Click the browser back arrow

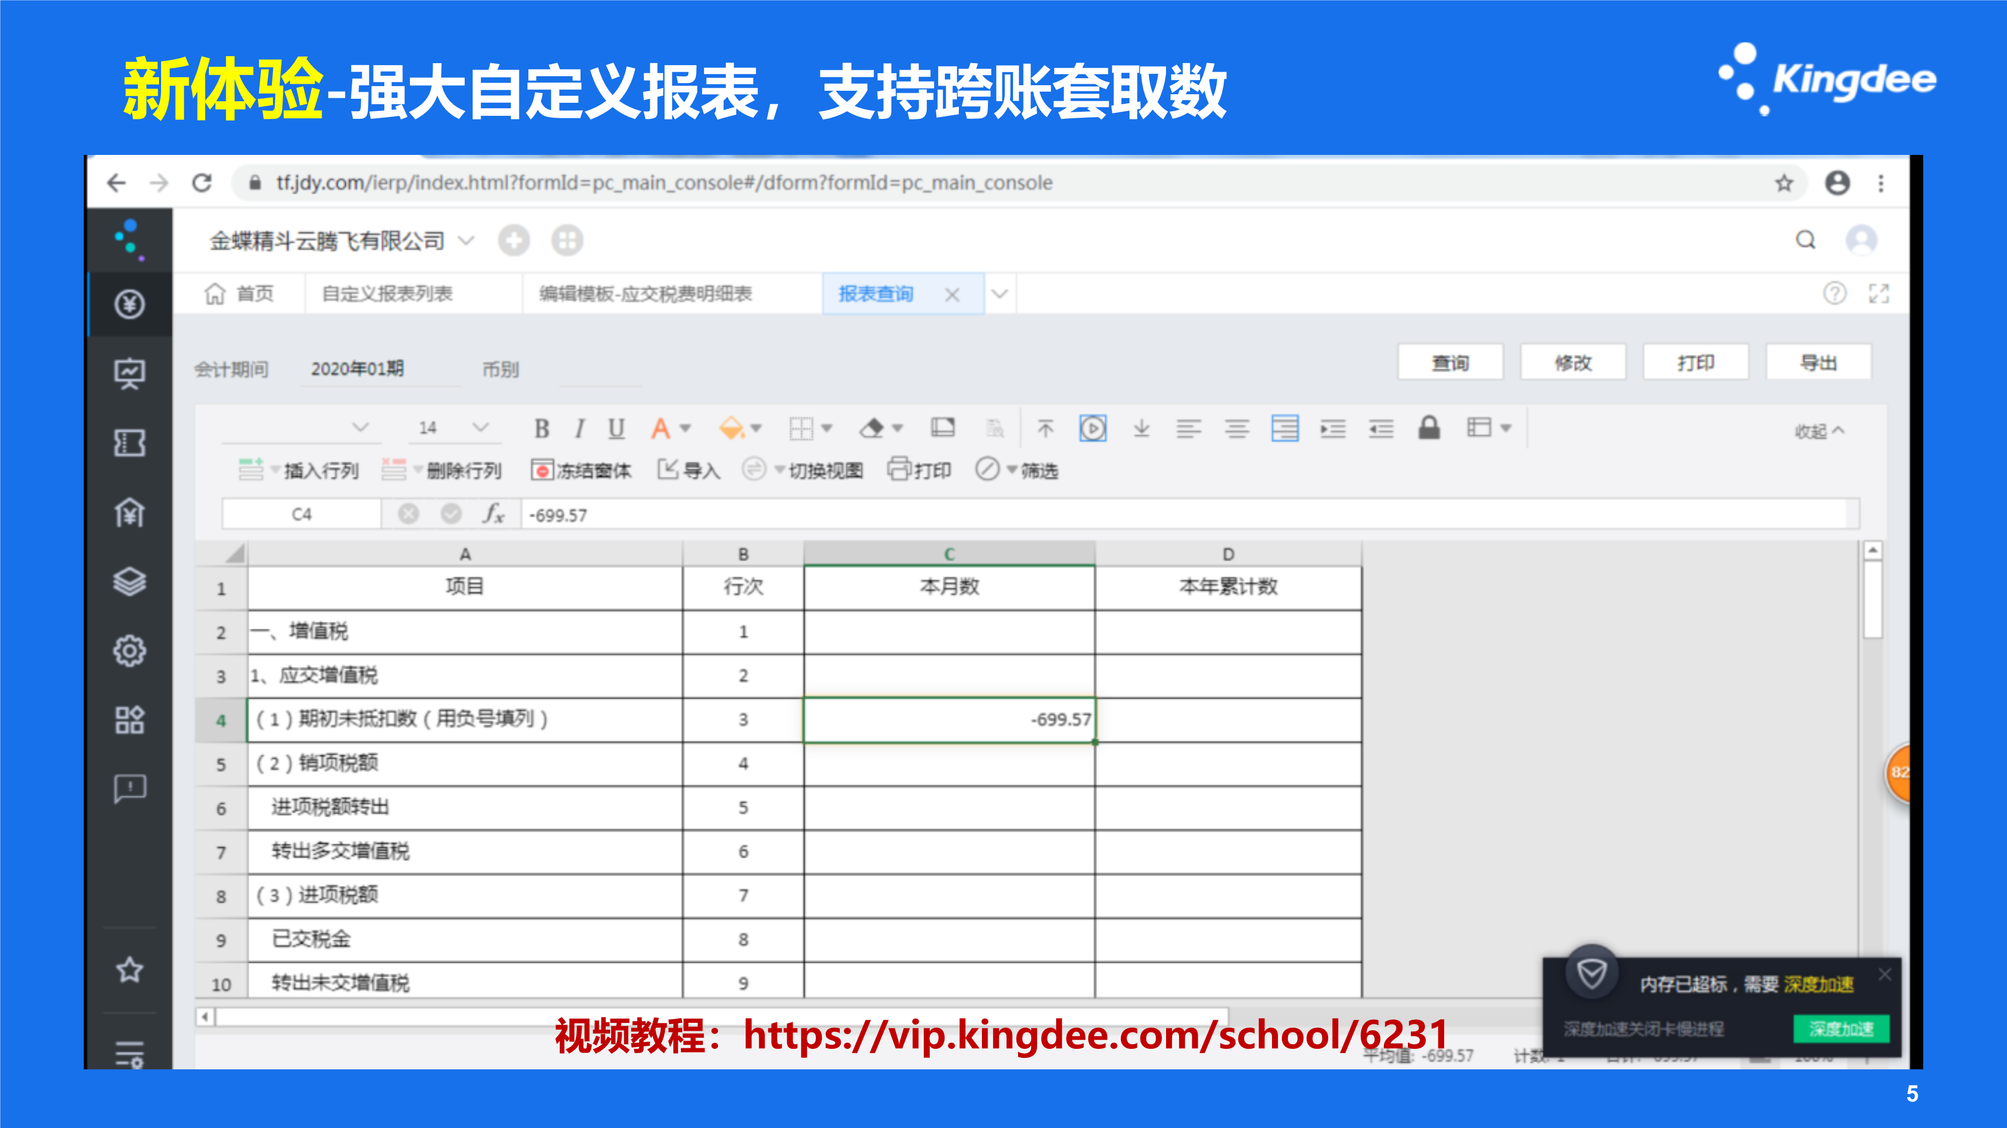tap(116, 183)
